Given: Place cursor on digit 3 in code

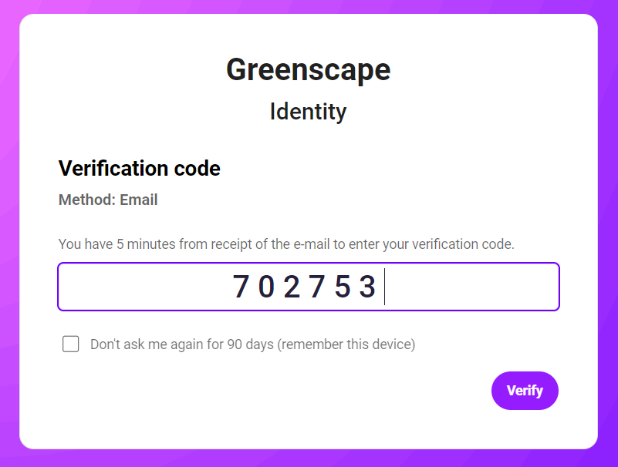Looking at the screenshot, I should (x=367, y=287).
